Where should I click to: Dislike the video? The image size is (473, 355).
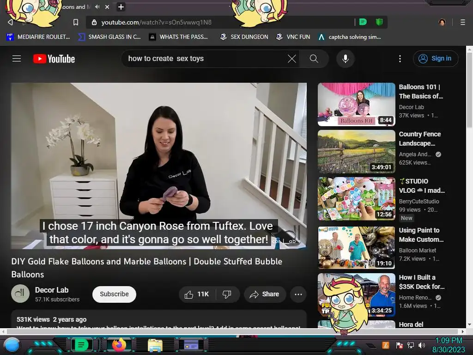pyautogui.click(x=227, y=294)
